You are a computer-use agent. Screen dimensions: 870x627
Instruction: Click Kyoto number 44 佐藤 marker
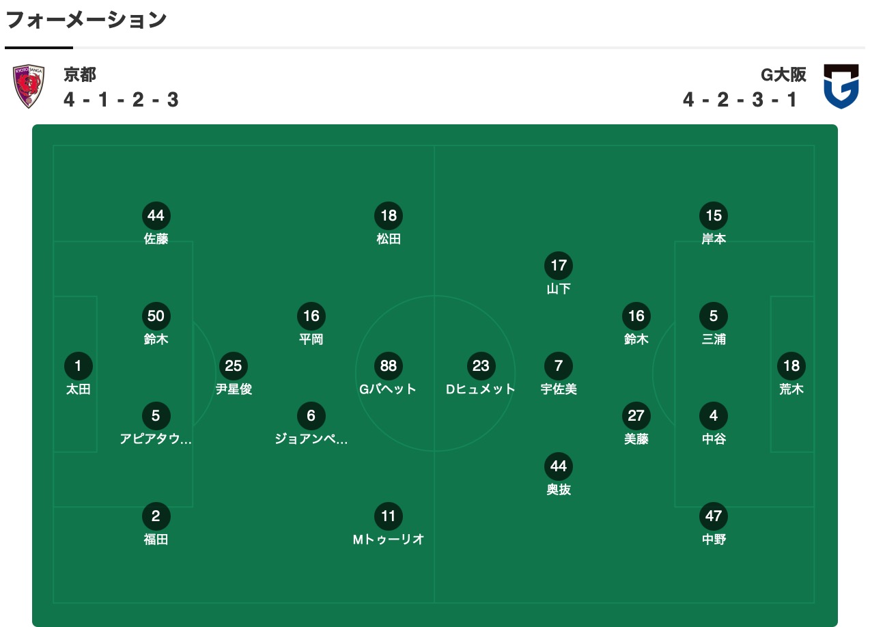tap(156, 216)
